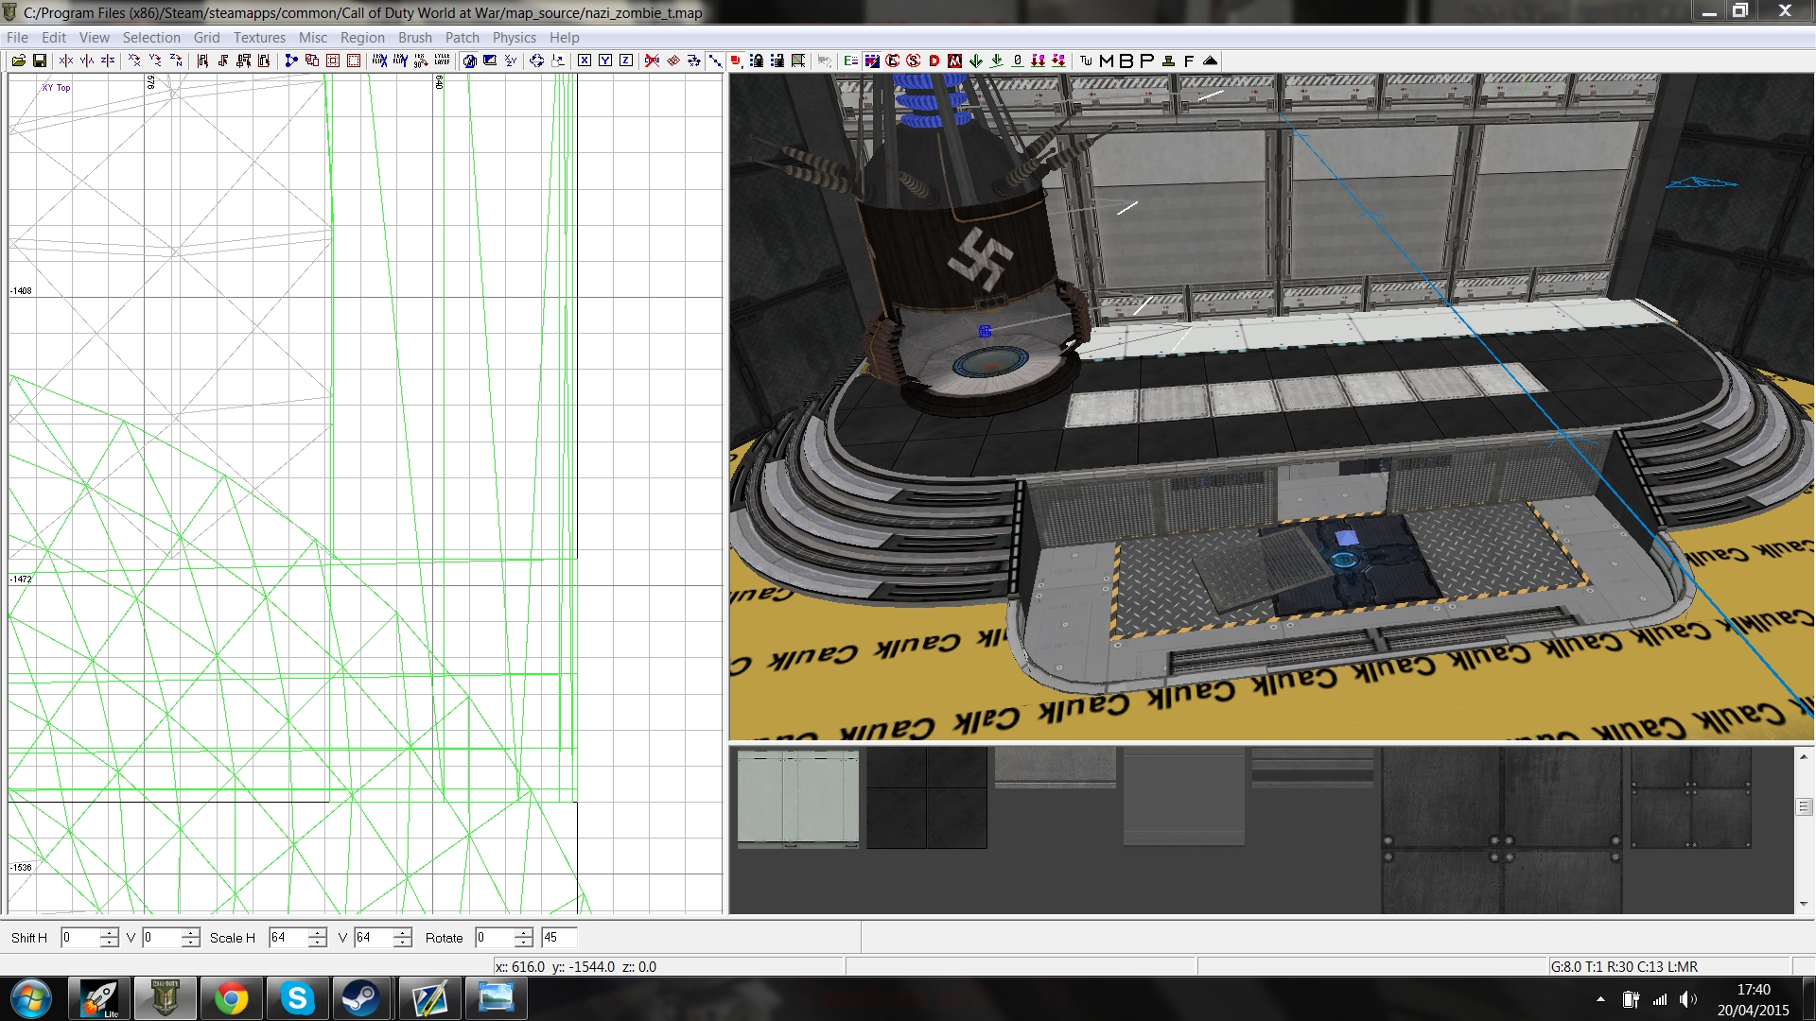Click the overlapping red squares CSG icon

pyautogui.click(x=312, y=61)
